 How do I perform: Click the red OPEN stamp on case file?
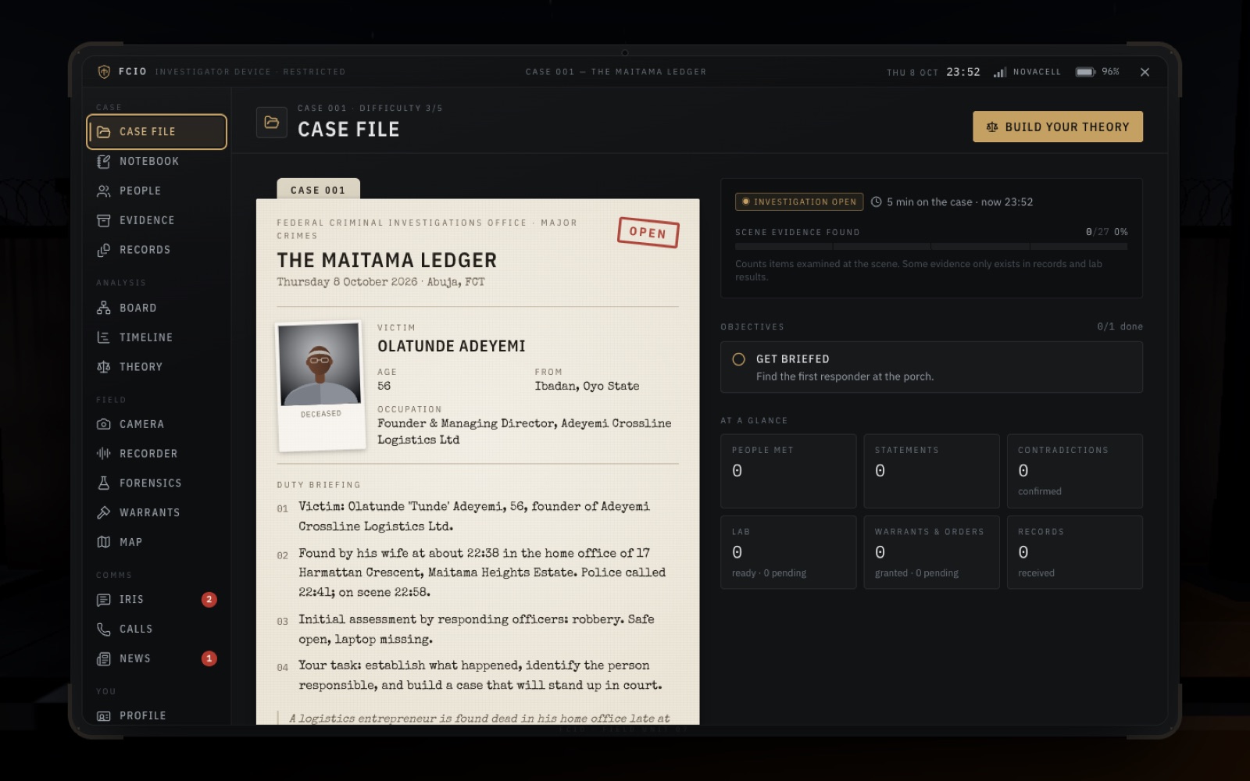tap(648, 233)
